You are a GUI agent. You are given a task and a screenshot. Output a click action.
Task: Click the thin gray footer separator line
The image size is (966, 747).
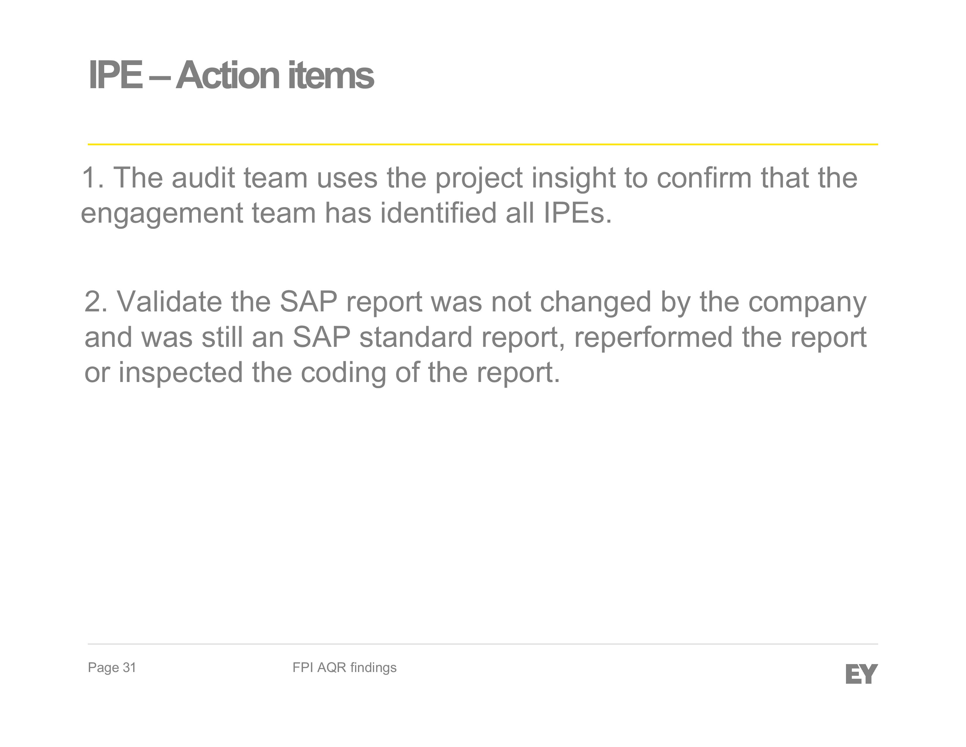[483, 644]
